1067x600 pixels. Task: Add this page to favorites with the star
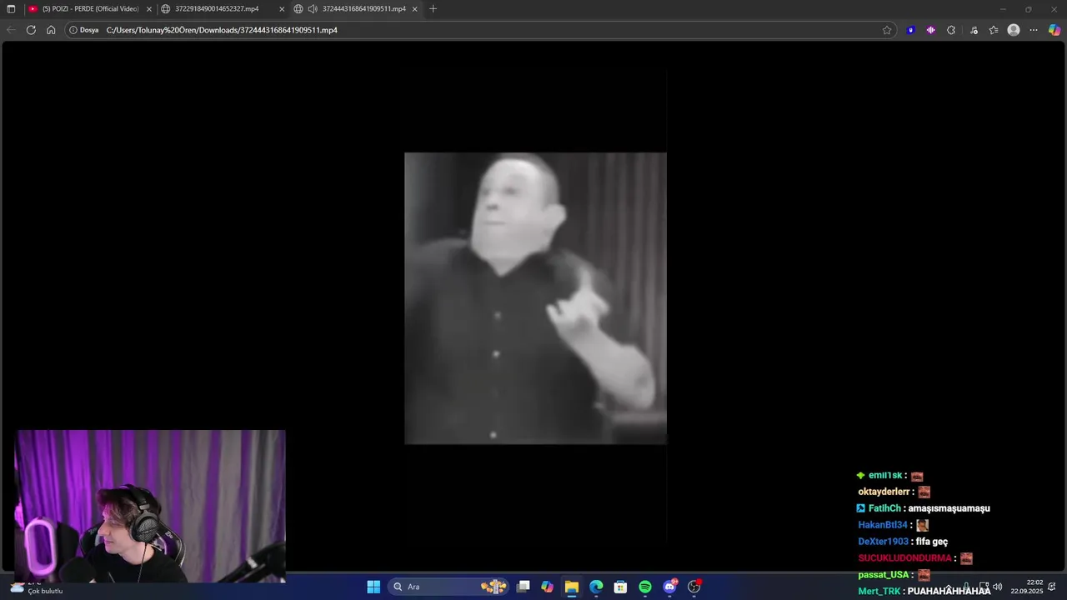[x=887, y=30]
